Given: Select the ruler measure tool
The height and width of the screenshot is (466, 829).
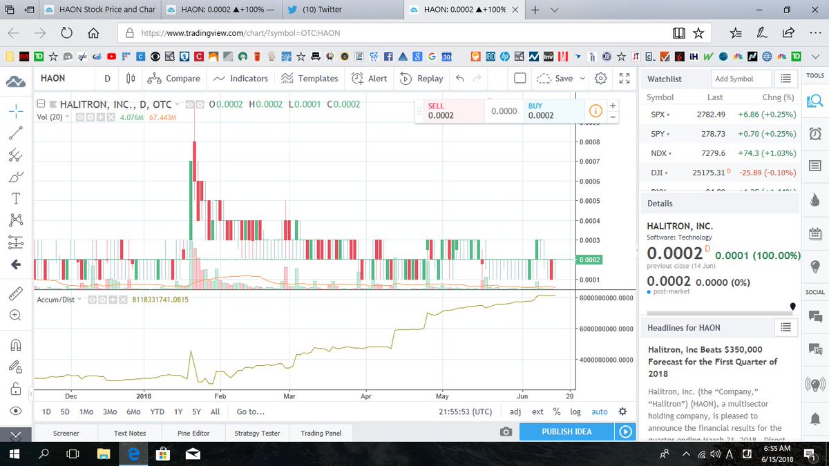Looking at the screenshot, I should click(17, 293).
